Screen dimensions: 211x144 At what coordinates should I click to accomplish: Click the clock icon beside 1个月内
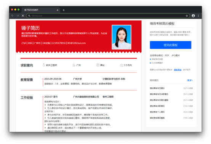(x=121, y=65)
